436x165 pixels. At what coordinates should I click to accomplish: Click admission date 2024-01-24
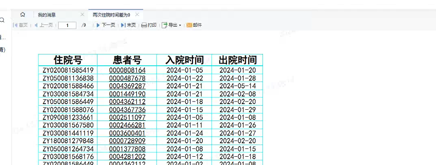click(184, 133)
